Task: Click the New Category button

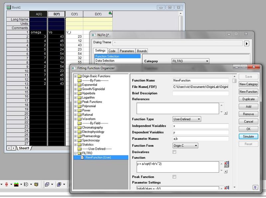Action: tap(248, 84)
